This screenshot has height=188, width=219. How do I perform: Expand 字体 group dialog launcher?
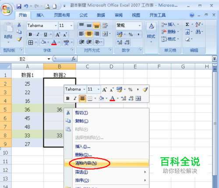click(x=72, y=50)
